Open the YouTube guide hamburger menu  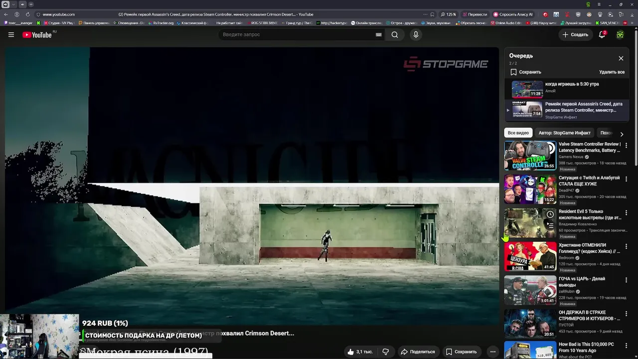tap(11, 34)
